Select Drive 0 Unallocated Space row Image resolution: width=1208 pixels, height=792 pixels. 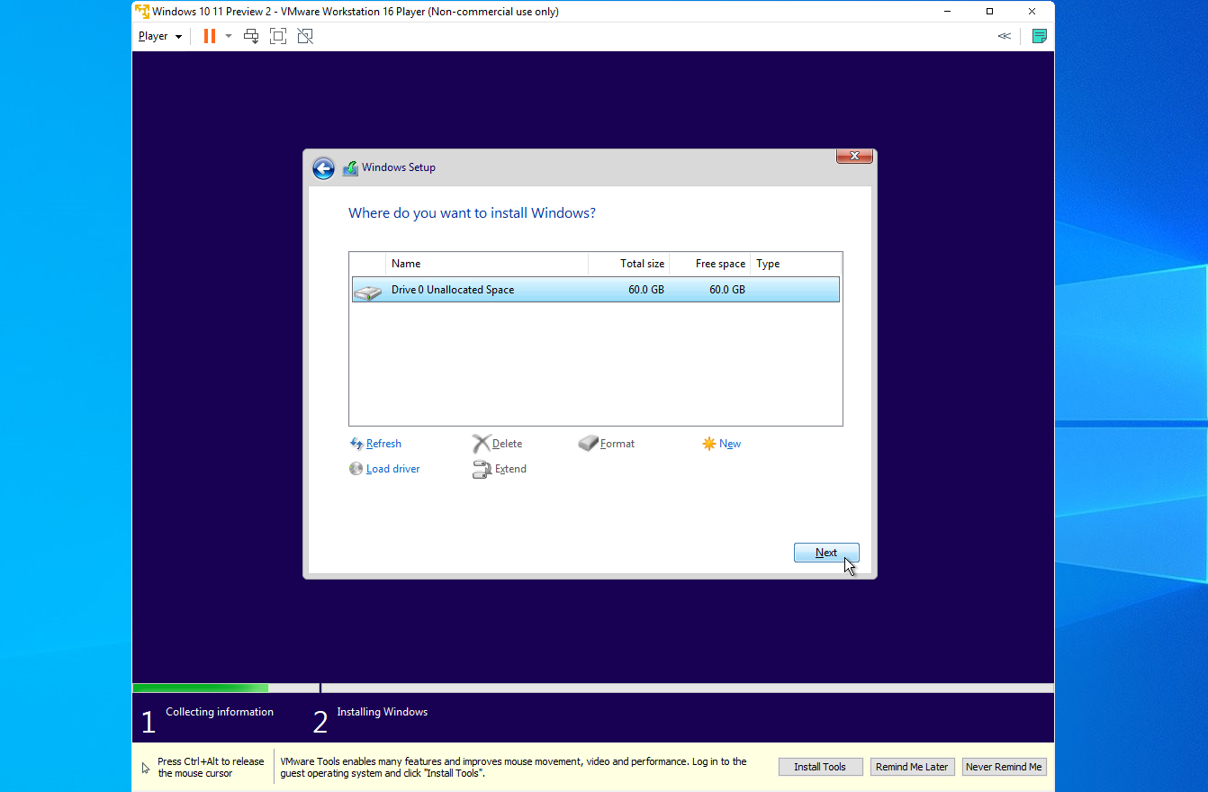[x=595, y=290]
